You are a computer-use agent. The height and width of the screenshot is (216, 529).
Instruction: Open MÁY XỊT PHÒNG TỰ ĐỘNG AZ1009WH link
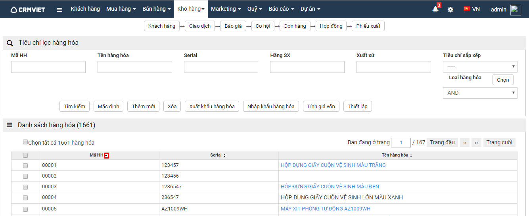326,209
